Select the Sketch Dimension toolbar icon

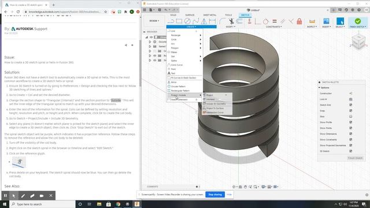pos(212,21)
